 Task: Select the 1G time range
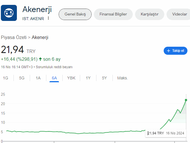[5, 78]
